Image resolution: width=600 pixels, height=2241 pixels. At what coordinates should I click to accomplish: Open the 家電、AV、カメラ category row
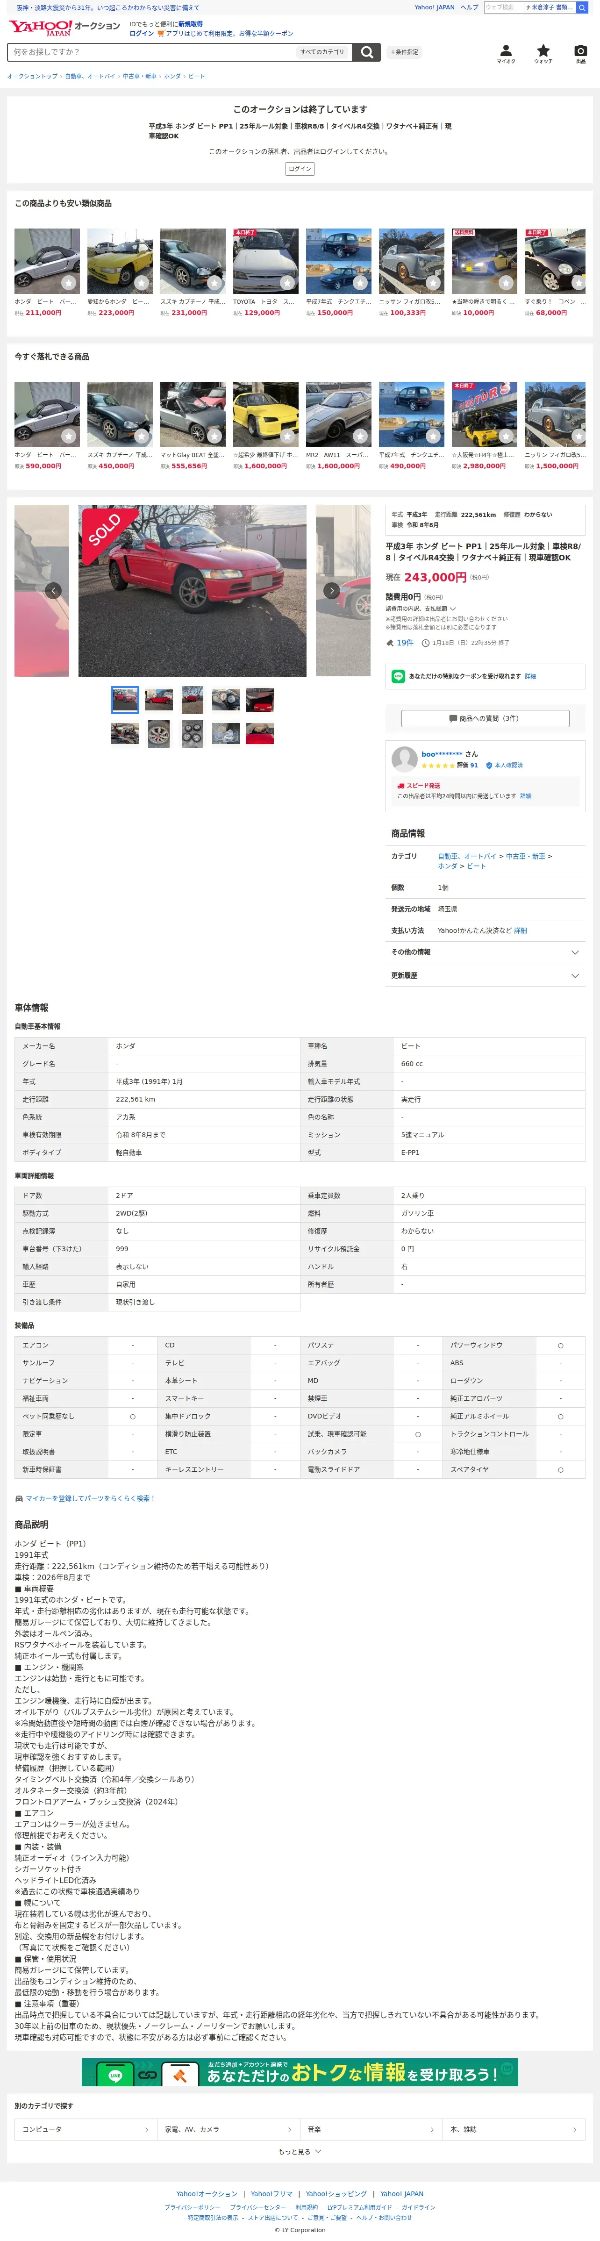coord(229,2129)
